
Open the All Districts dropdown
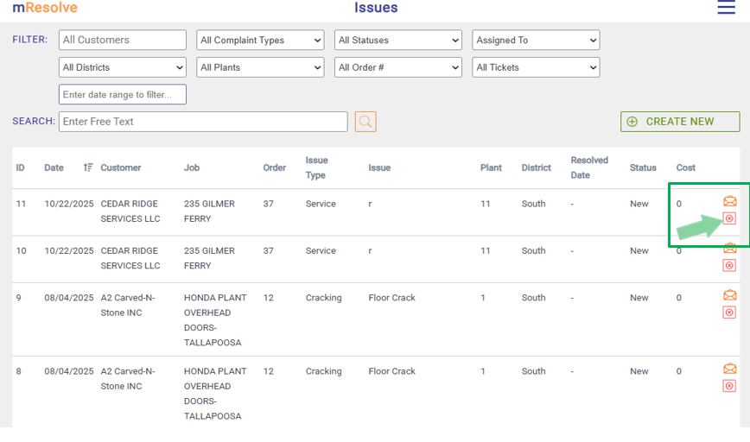tap(122, 67)
